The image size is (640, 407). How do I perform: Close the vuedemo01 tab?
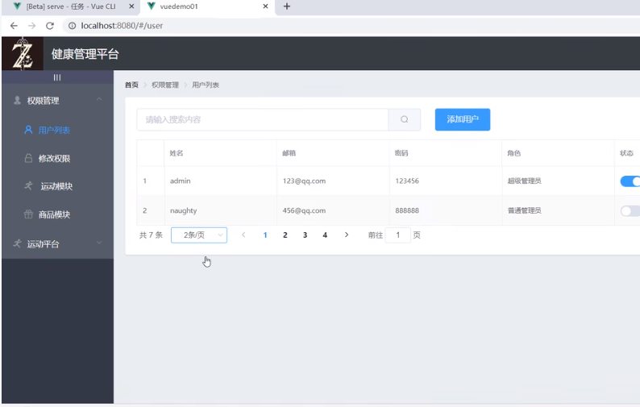(265, 6)
